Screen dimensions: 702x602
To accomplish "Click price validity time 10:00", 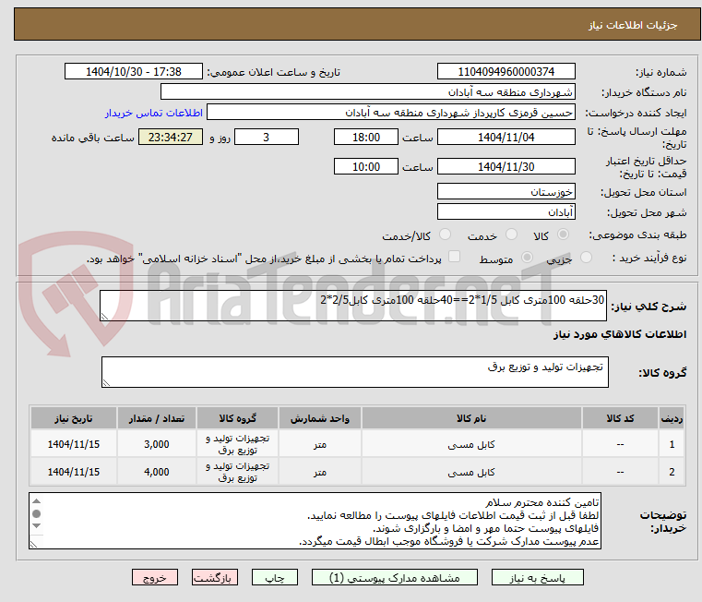I will tap(366, 166).
